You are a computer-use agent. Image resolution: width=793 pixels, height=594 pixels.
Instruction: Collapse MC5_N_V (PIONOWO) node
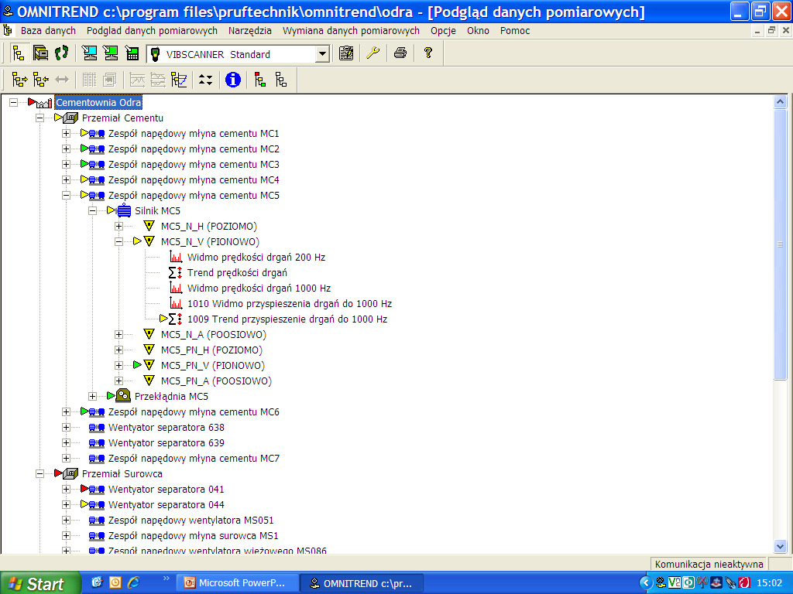(x=118, y=241)
